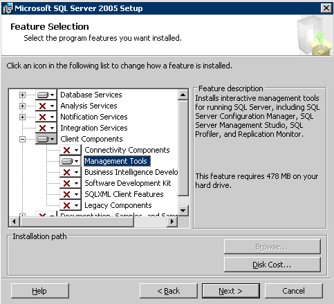Viewport: 334px width, 304px height.
Task: Collapse the Client Components tree node
Action: pyautogui.click(x=22, y=139)
